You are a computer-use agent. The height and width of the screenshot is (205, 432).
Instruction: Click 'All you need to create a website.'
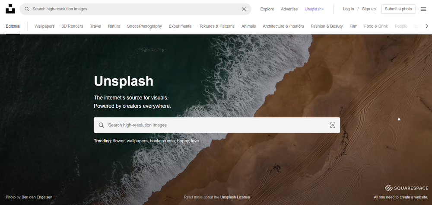[x=401, y=197]
